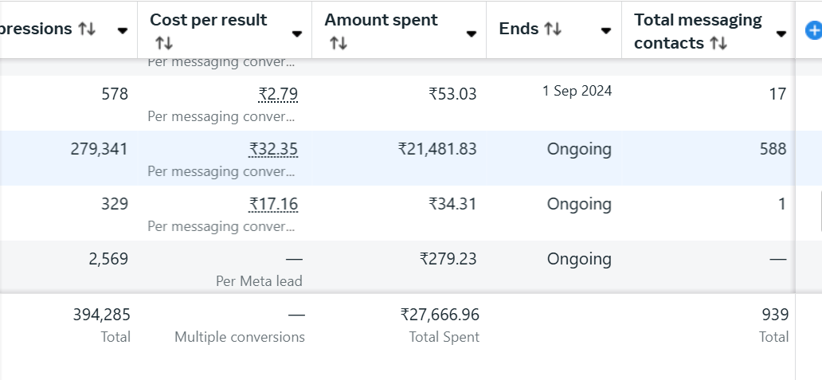Click sort arrows beside Total messaging contacts

718,43
